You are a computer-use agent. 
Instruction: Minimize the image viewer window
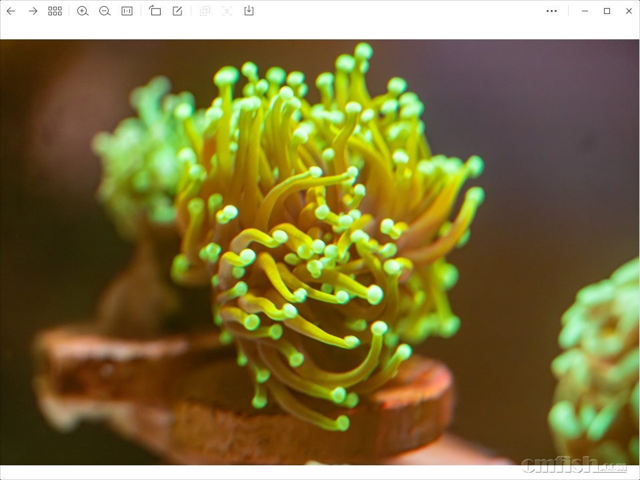pos(585,11)
